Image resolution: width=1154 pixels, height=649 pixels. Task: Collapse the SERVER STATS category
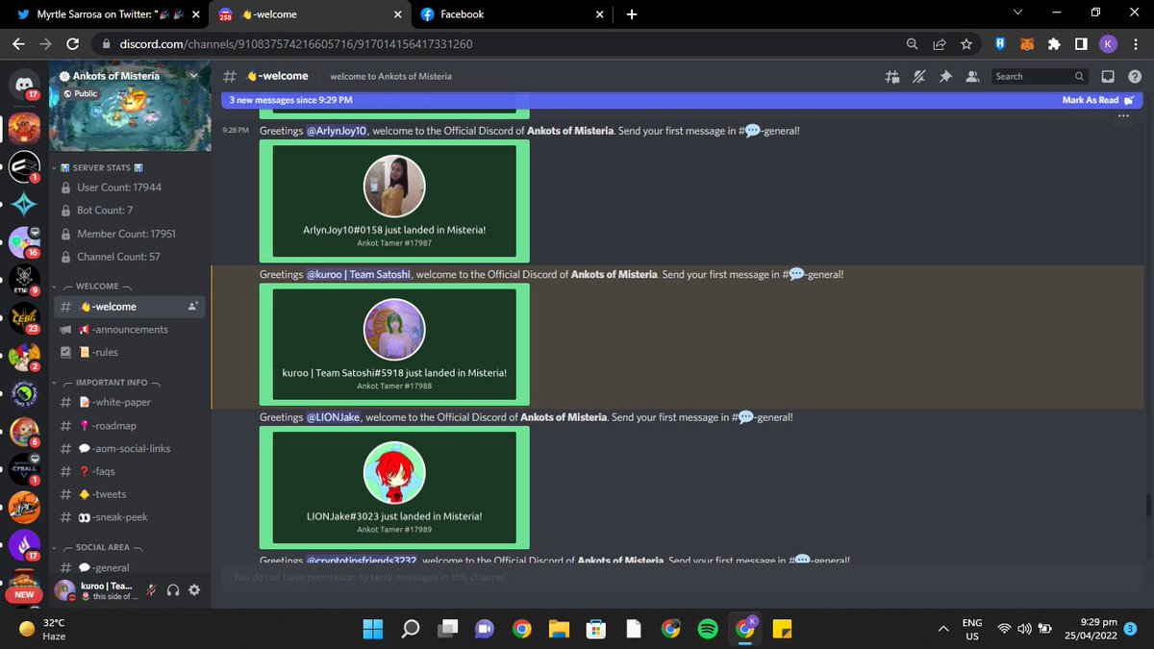[x=100, y=168]
